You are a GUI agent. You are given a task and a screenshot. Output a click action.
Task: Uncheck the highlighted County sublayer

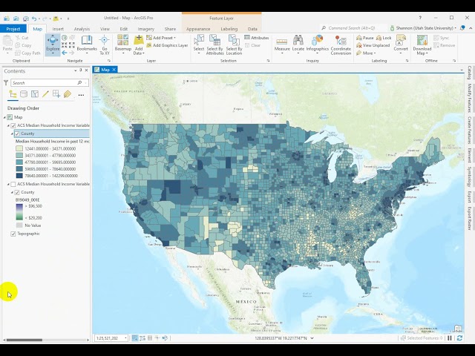pyautogui.click(x=17, y=133)
